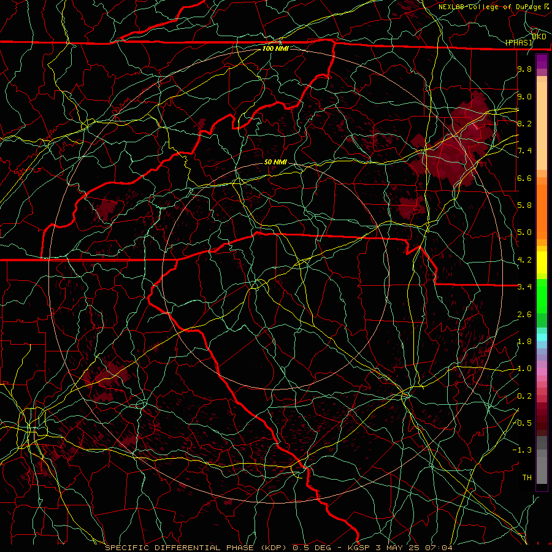Pick the bright green band of color bar
The image size is (552, 552).
542,296
